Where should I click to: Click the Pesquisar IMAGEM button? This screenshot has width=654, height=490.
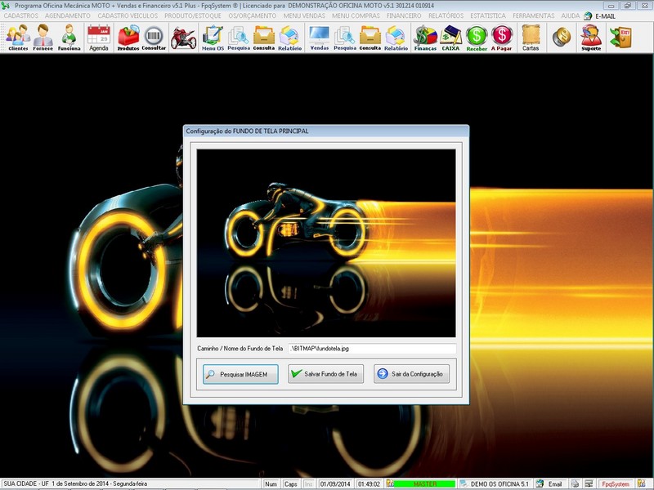coord(240,374)
